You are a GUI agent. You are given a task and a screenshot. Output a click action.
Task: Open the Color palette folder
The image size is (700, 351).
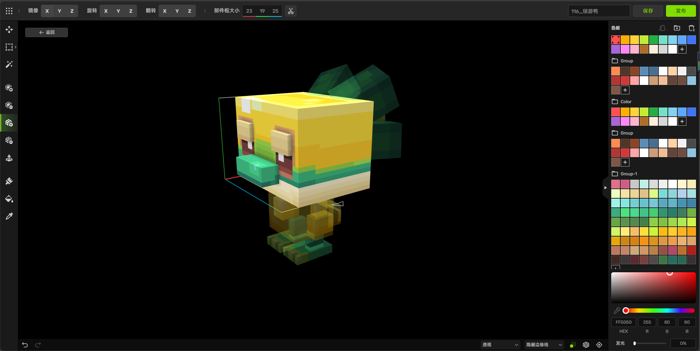click(x=625, y=102)
